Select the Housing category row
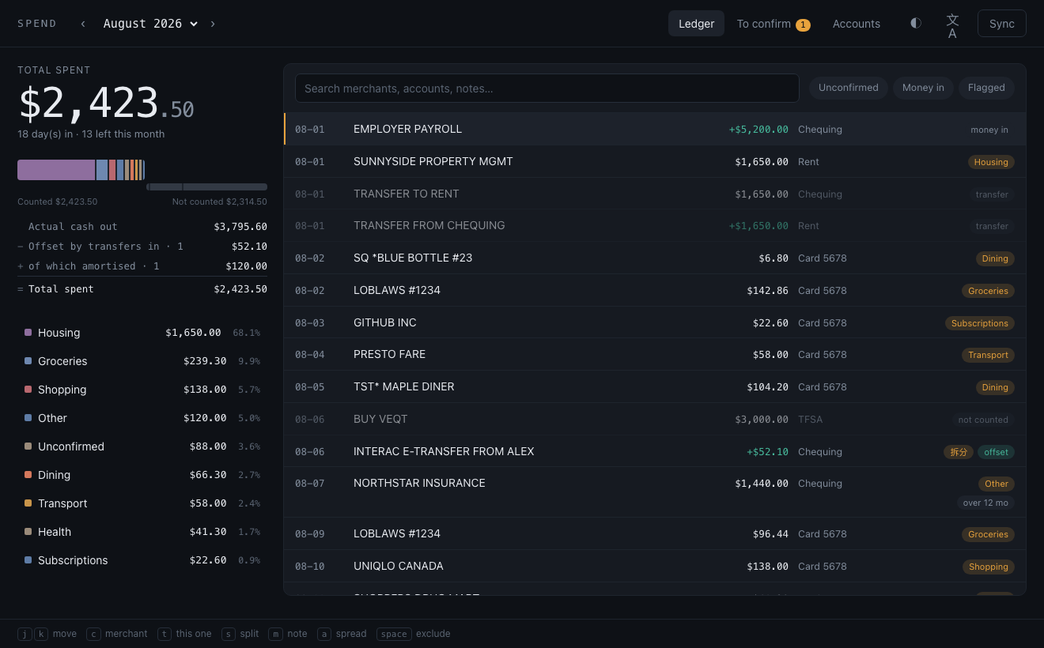The height and width of the screenshot is (648, 1044). tap(142, 333)
